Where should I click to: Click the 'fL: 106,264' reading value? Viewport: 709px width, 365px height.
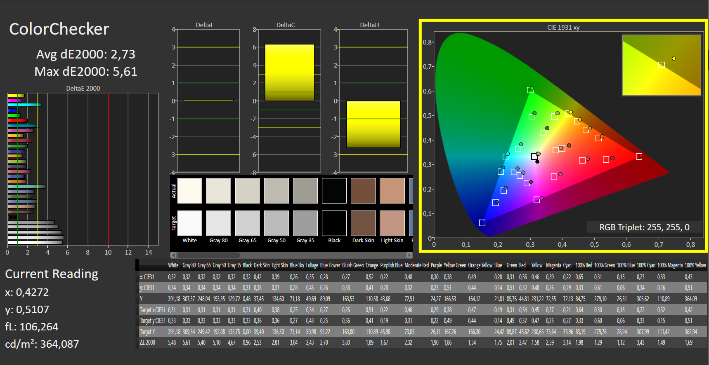click(x=32, y=327)
